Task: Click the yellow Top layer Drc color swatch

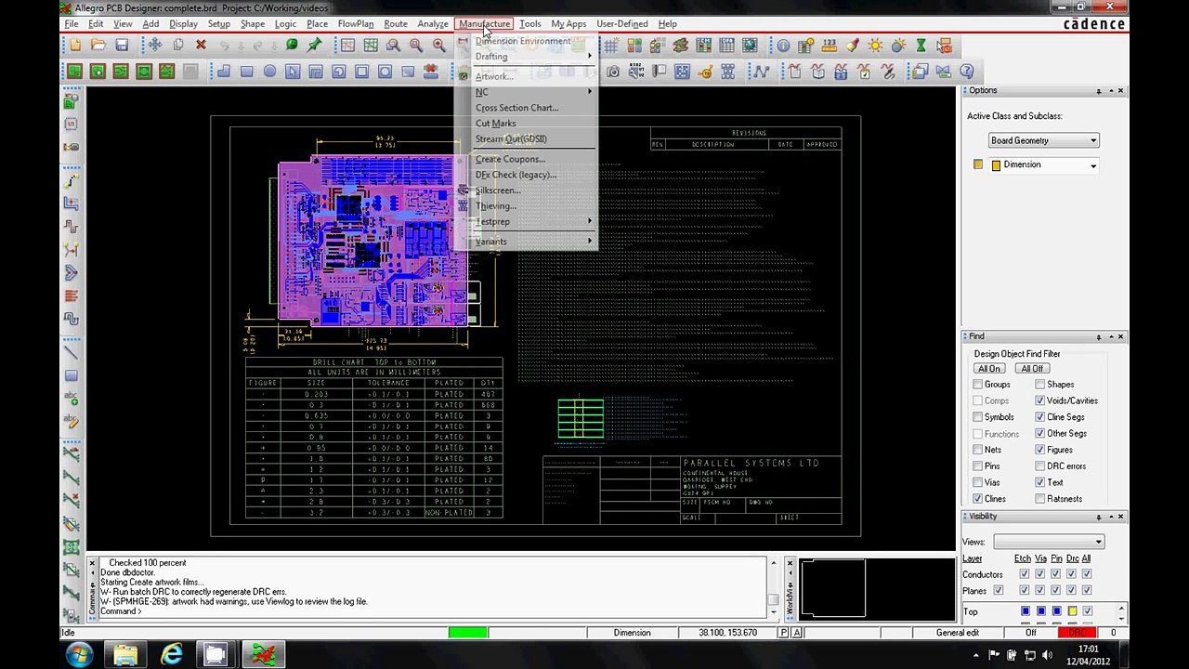Action: point(1072,611)
